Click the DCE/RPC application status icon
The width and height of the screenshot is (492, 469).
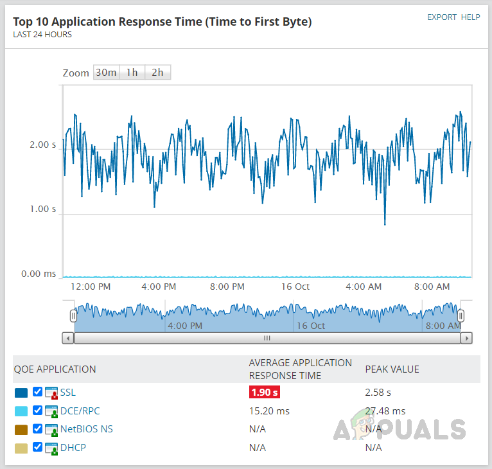point(51,412)
